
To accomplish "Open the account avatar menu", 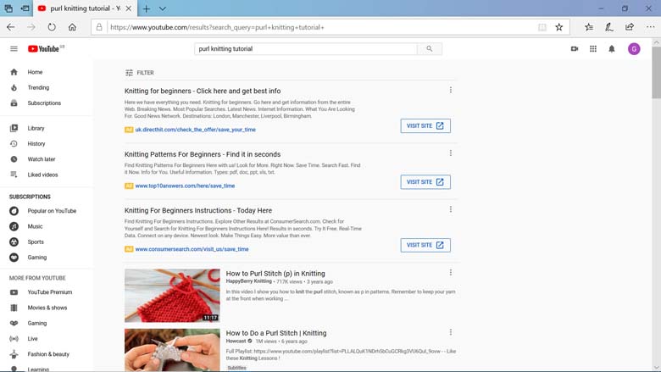I will [x=634, y=49].
